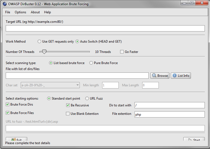Click the threads slider thumb
Viewport: 210px width, 149px height.
tap(44, 52)
